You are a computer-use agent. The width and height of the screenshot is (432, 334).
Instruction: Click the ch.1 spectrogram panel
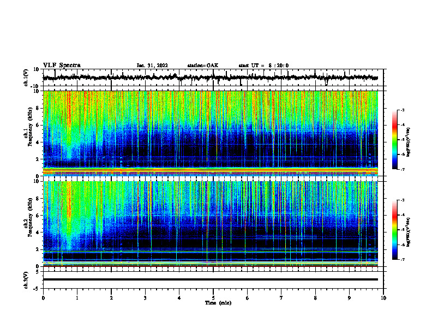[x=210, y=133]
